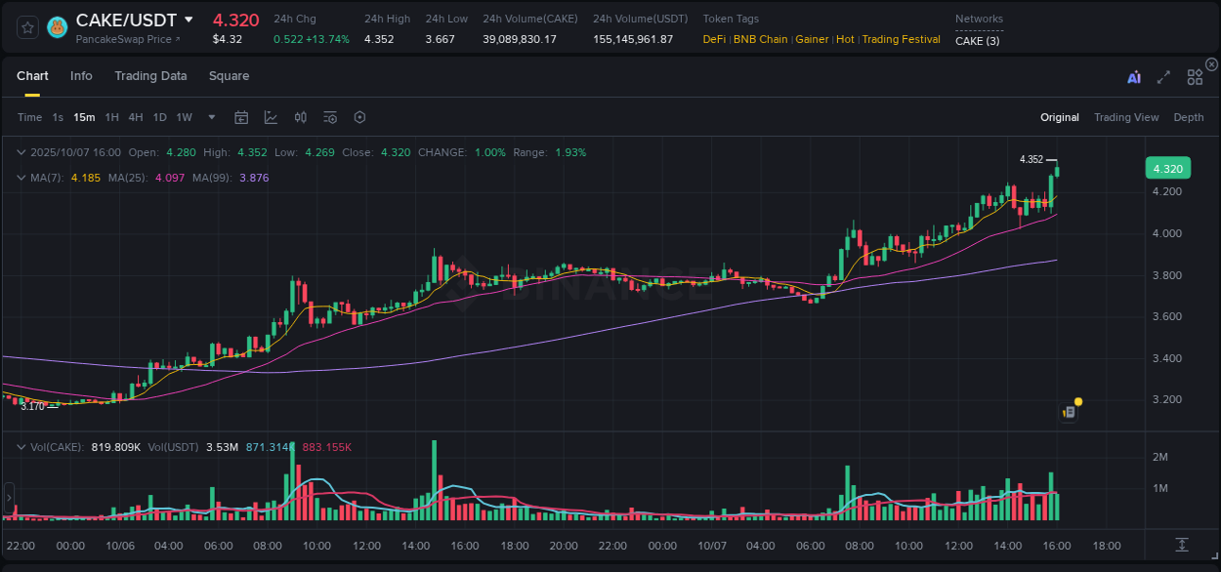Expand the extra timeframe dropdown arrow
This screenshot has height=572, width=1221.
click(210, 117)
